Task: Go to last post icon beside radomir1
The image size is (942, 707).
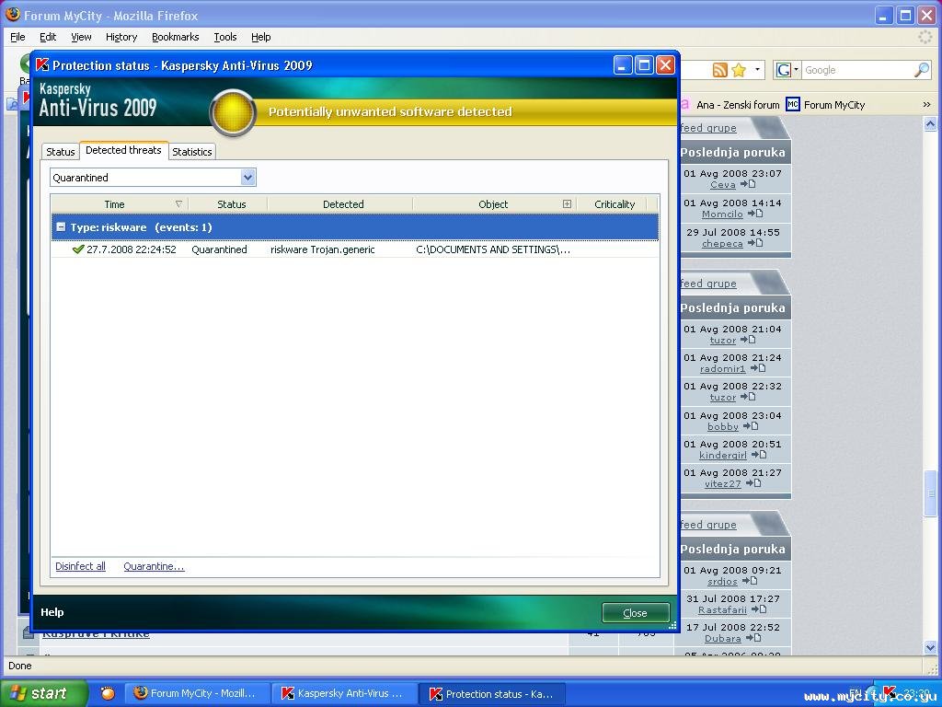Action: [x=758, y=368]
